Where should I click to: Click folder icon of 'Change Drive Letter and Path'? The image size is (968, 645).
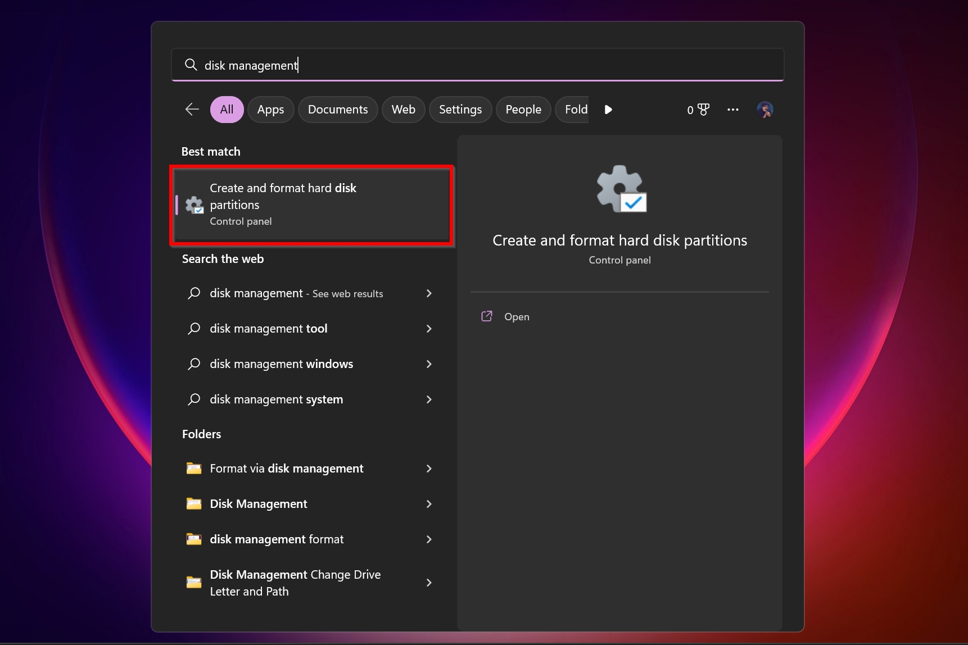coord(194,582)
